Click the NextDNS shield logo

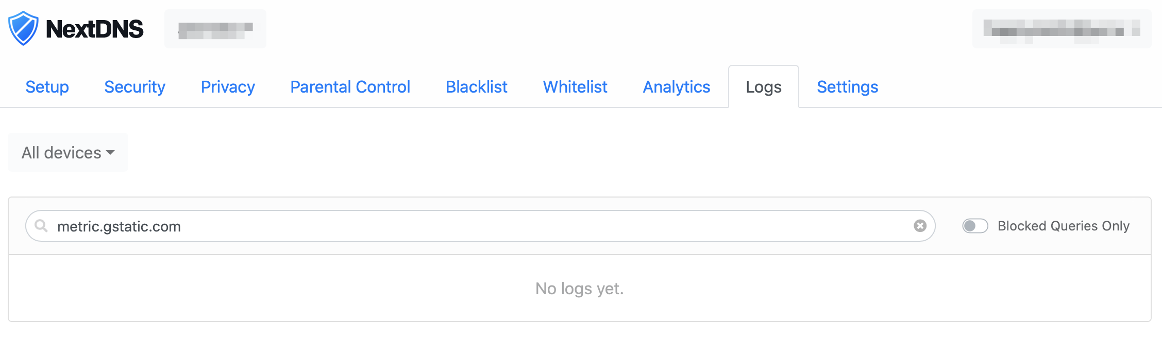24,28
